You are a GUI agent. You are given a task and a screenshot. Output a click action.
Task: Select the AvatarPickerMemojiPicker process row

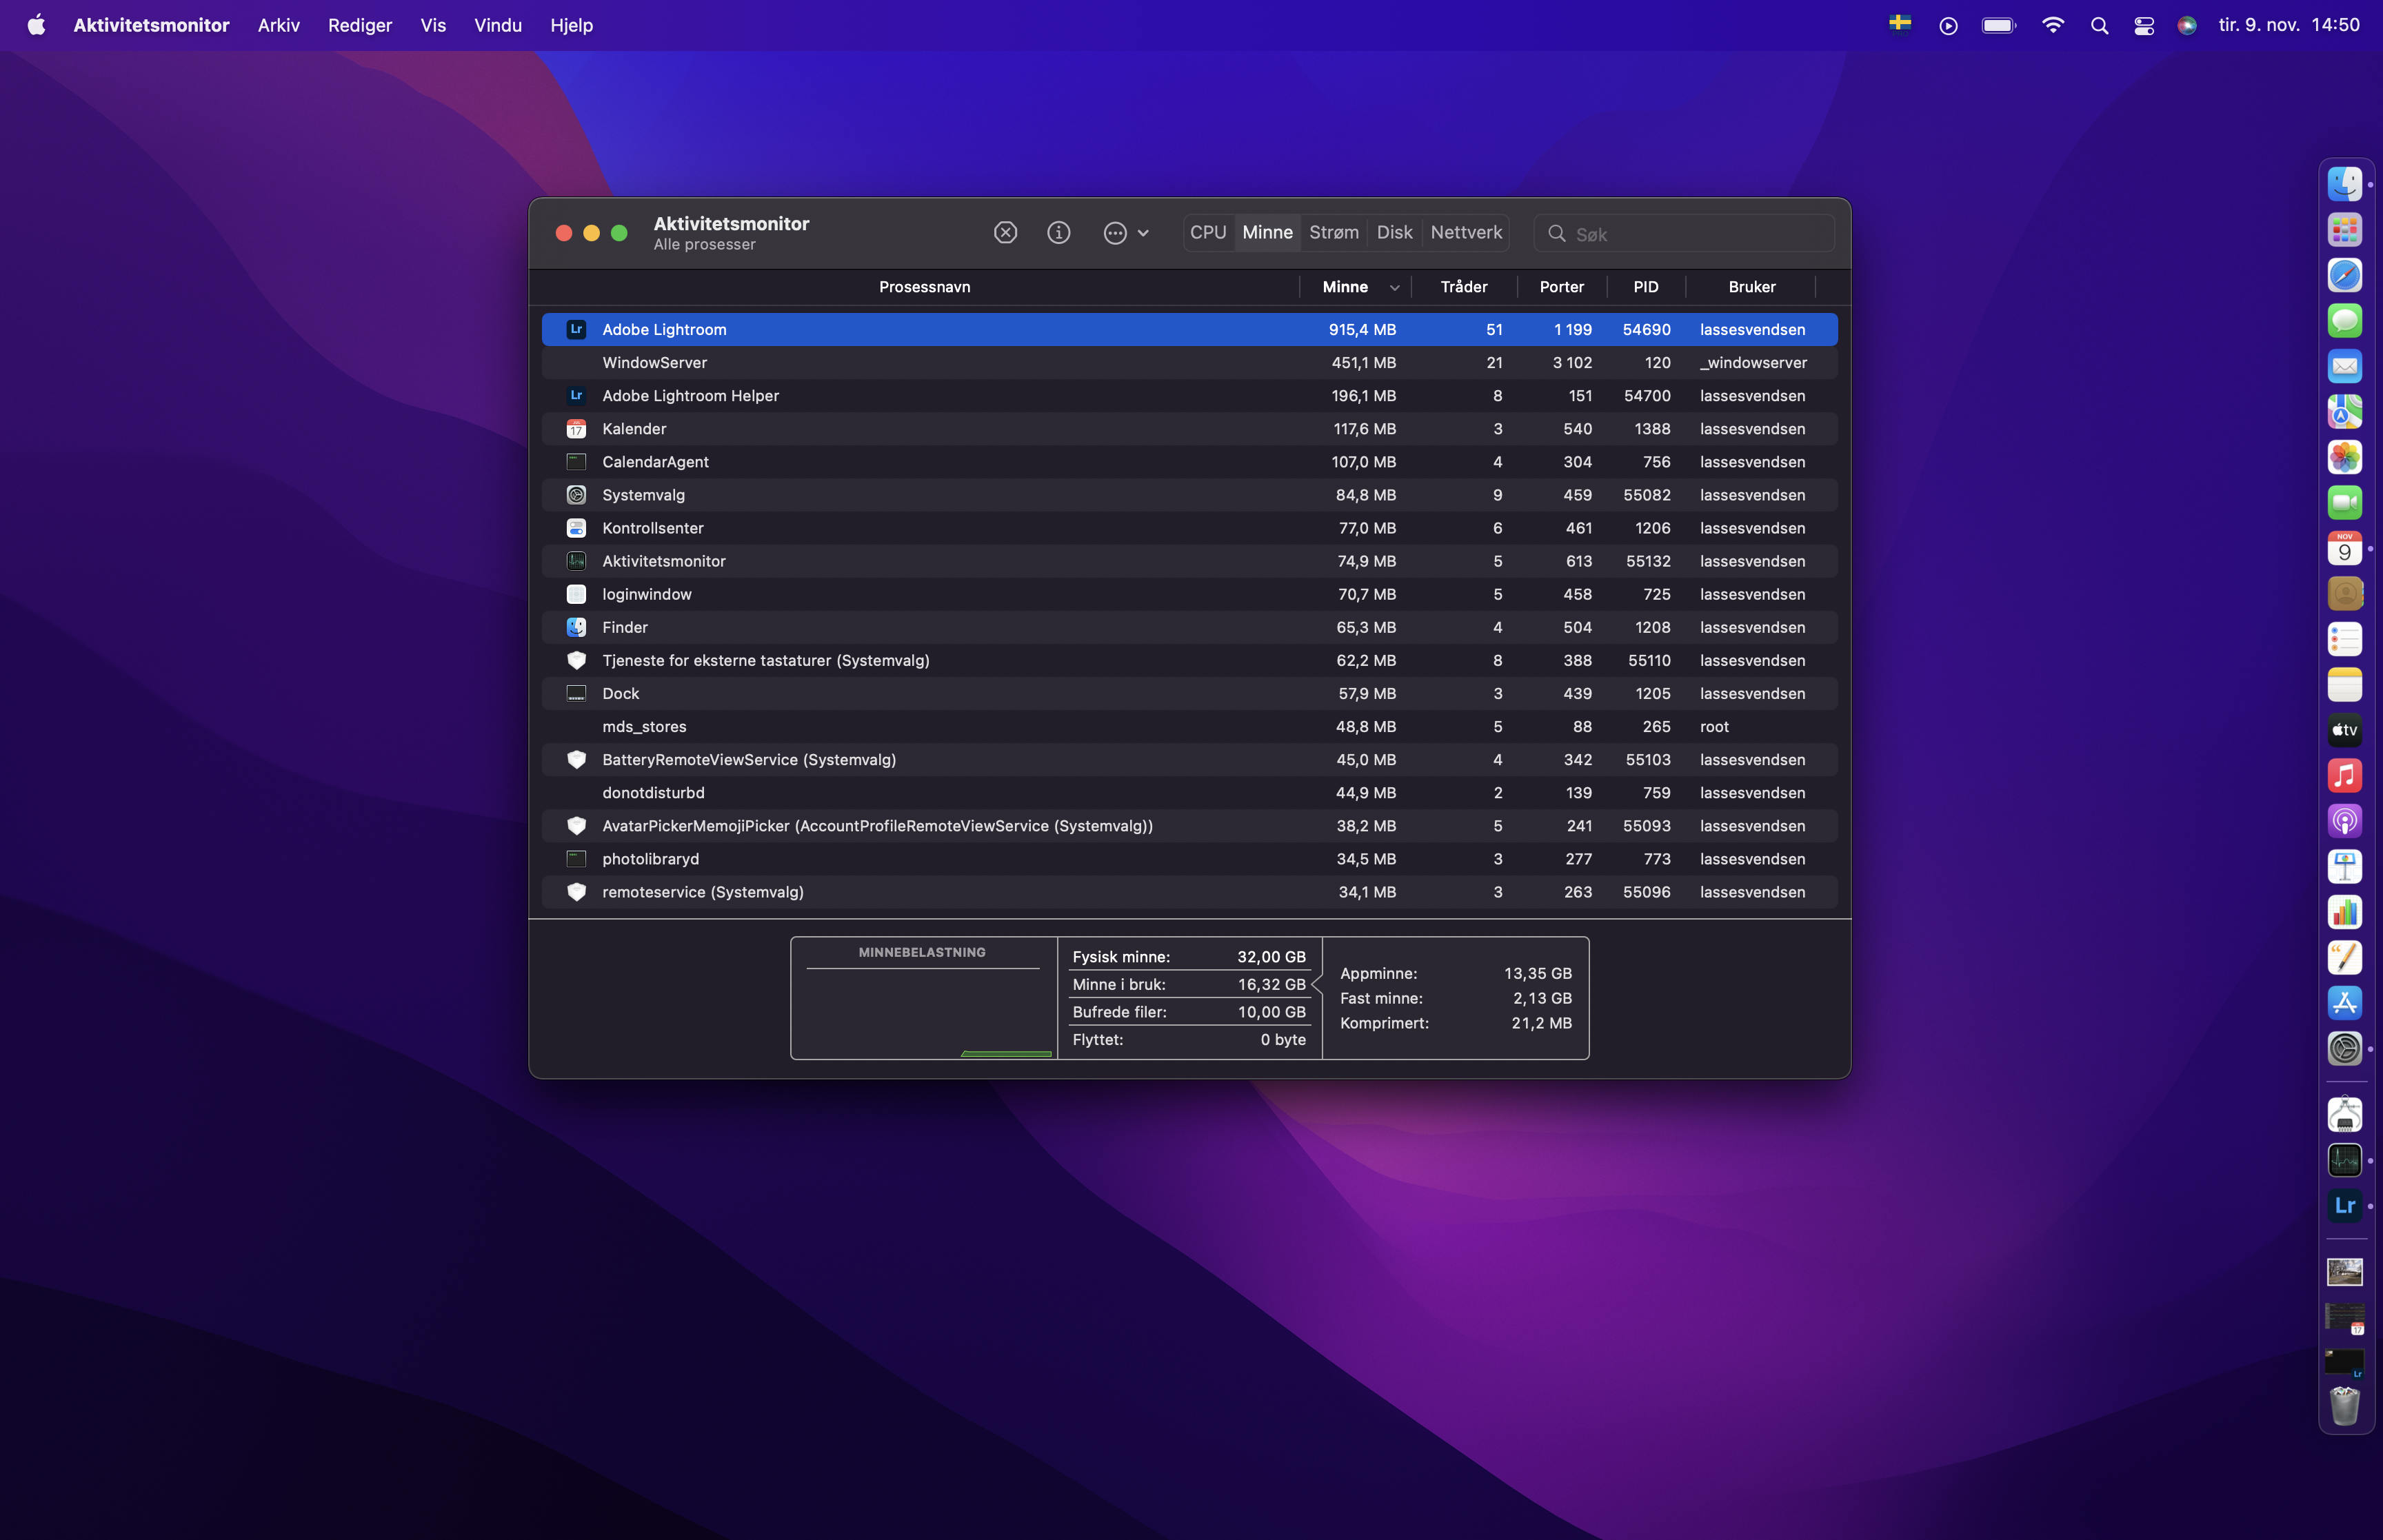pos(1189,825)
